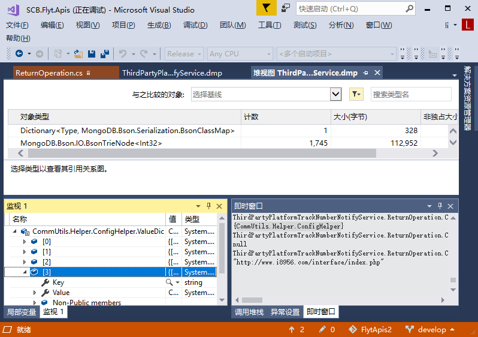
Task: Open the 多个启动项目 startup project dropdown
Action: tap(336, 54)
